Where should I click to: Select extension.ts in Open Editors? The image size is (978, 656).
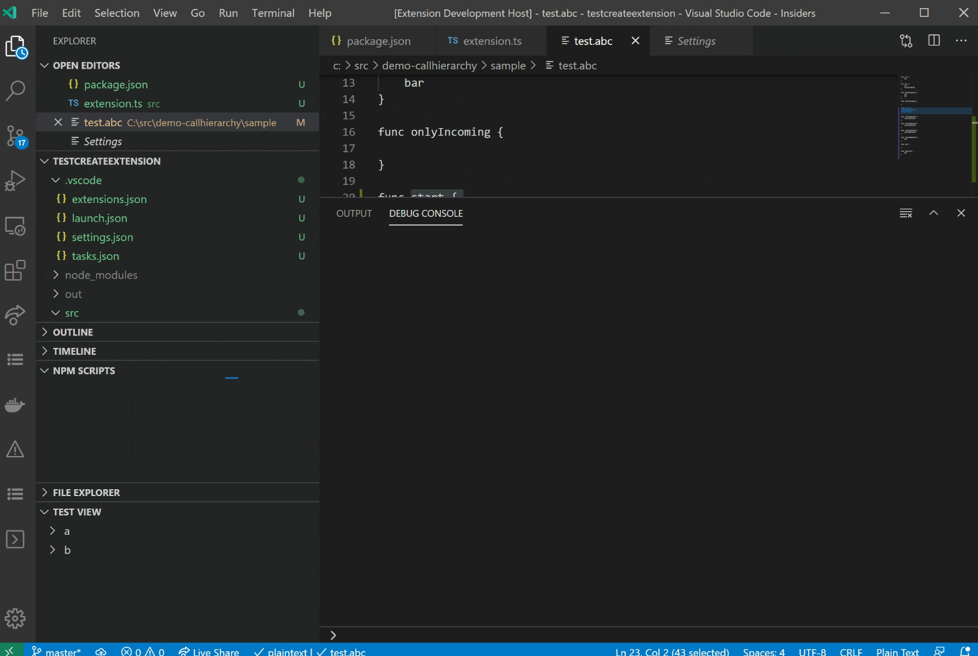point(177,104)
